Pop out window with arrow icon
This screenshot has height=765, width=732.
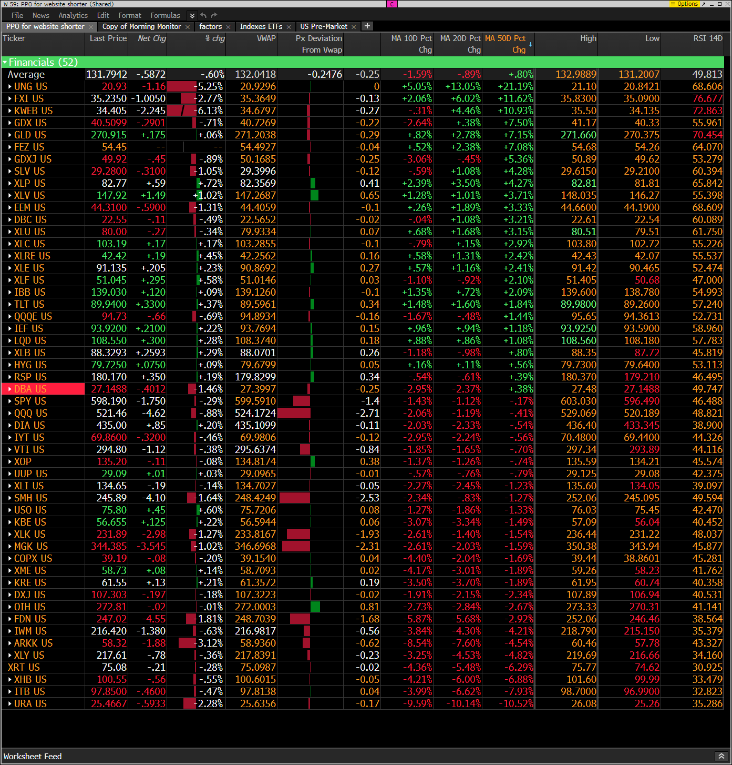pos(704,4)
